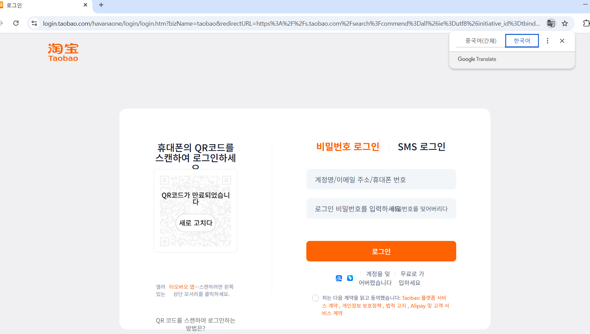
Task: Open 법적 고지 link
Action: tap(396, 306)
